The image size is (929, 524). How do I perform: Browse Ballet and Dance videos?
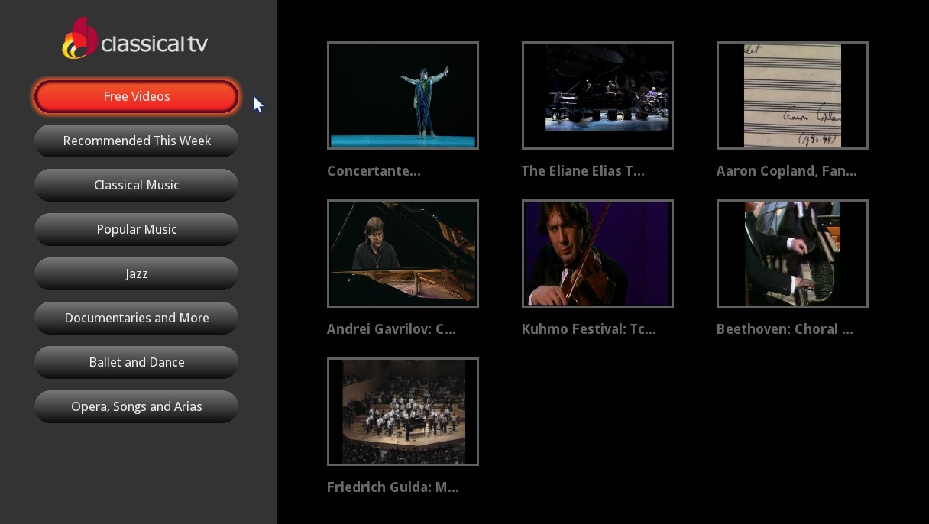click(x=136, y=363)
